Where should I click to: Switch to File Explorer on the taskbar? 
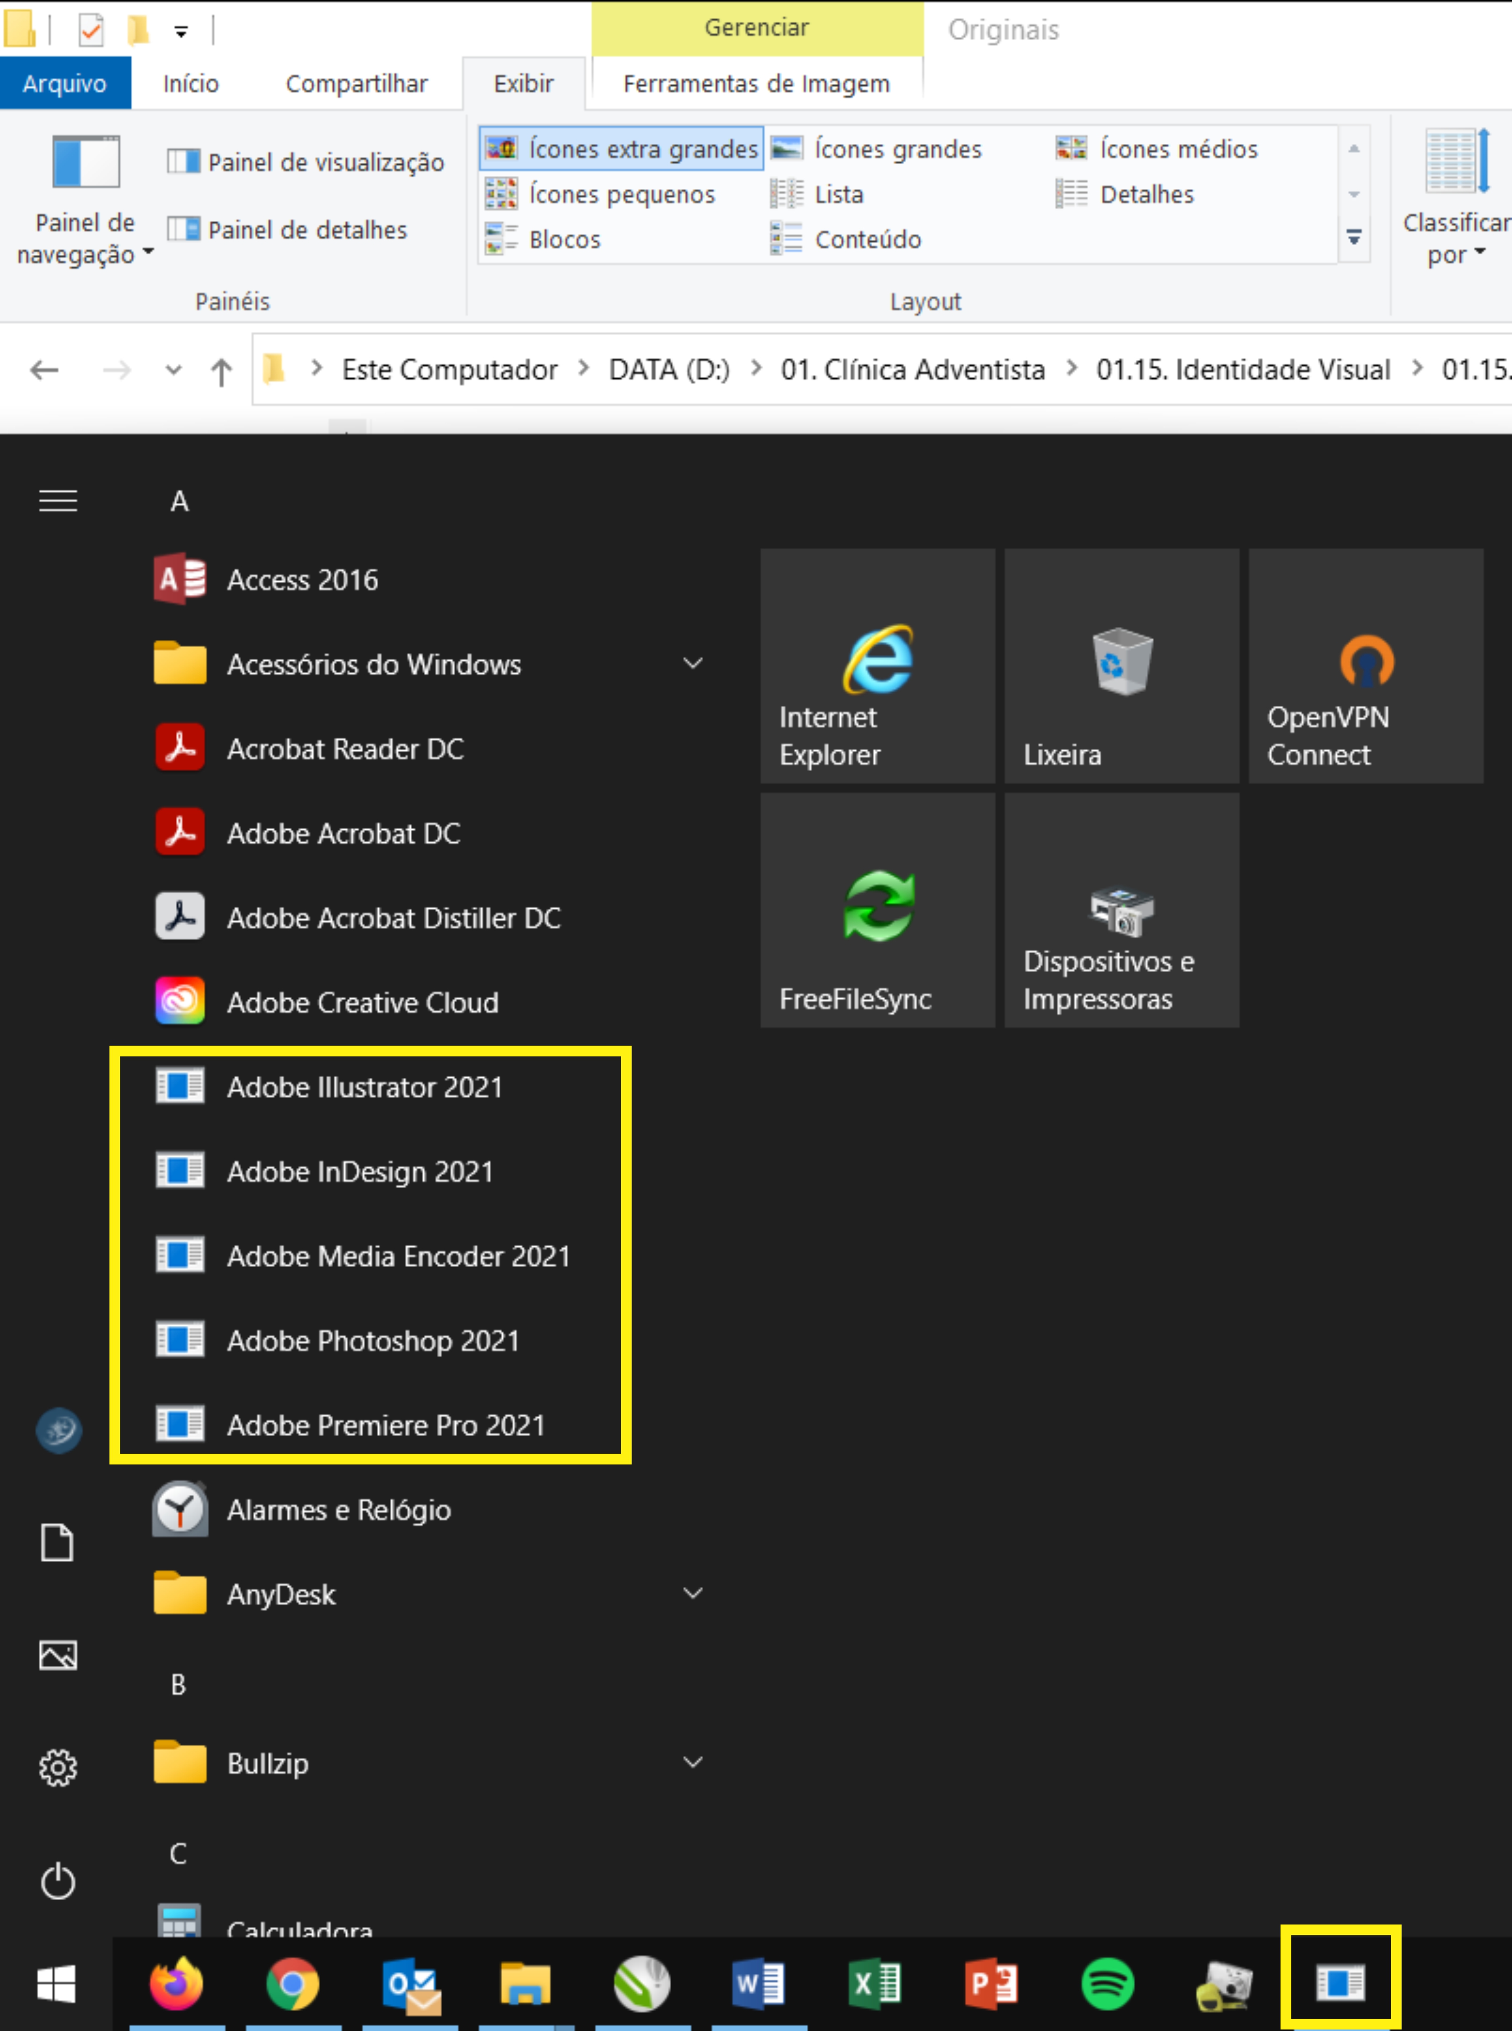tap(525, 1983)
